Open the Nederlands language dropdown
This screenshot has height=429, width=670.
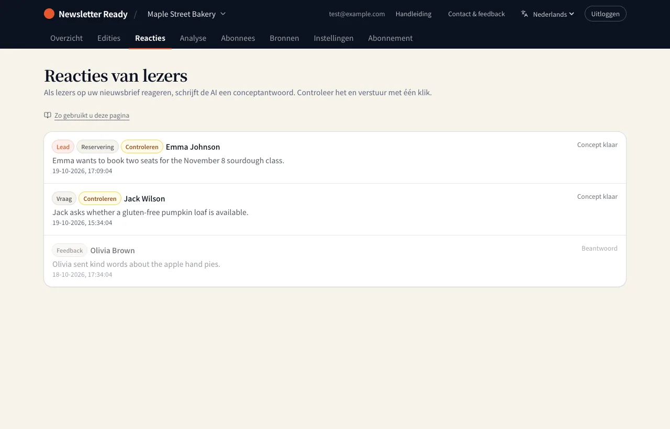pyautogui.click(x=548, y=14)
